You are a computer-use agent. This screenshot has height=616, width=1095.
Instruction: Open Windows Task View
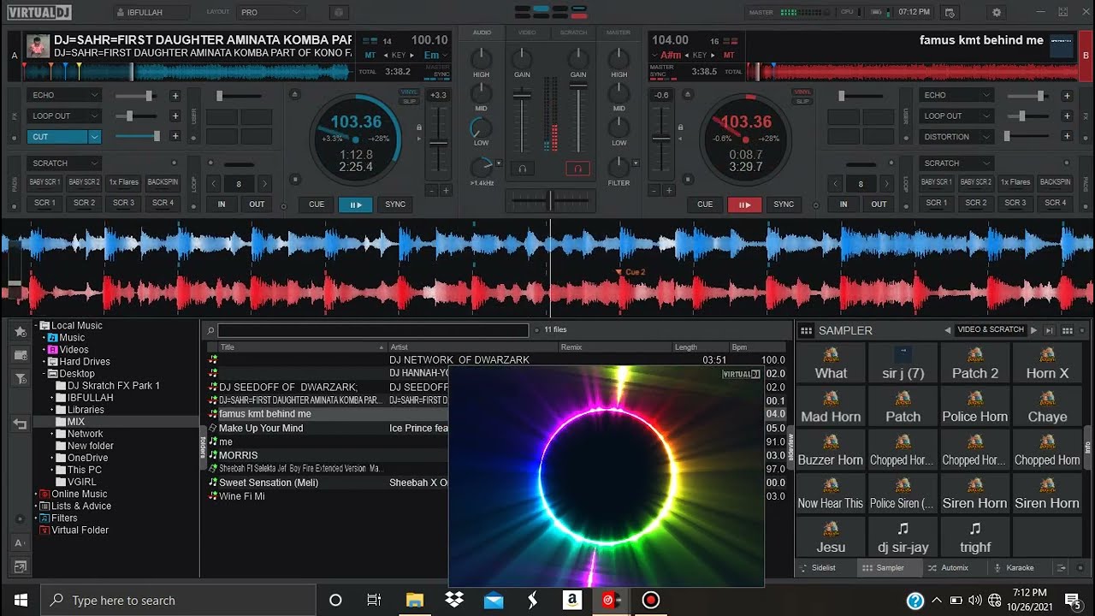click(x=374, y=600)
